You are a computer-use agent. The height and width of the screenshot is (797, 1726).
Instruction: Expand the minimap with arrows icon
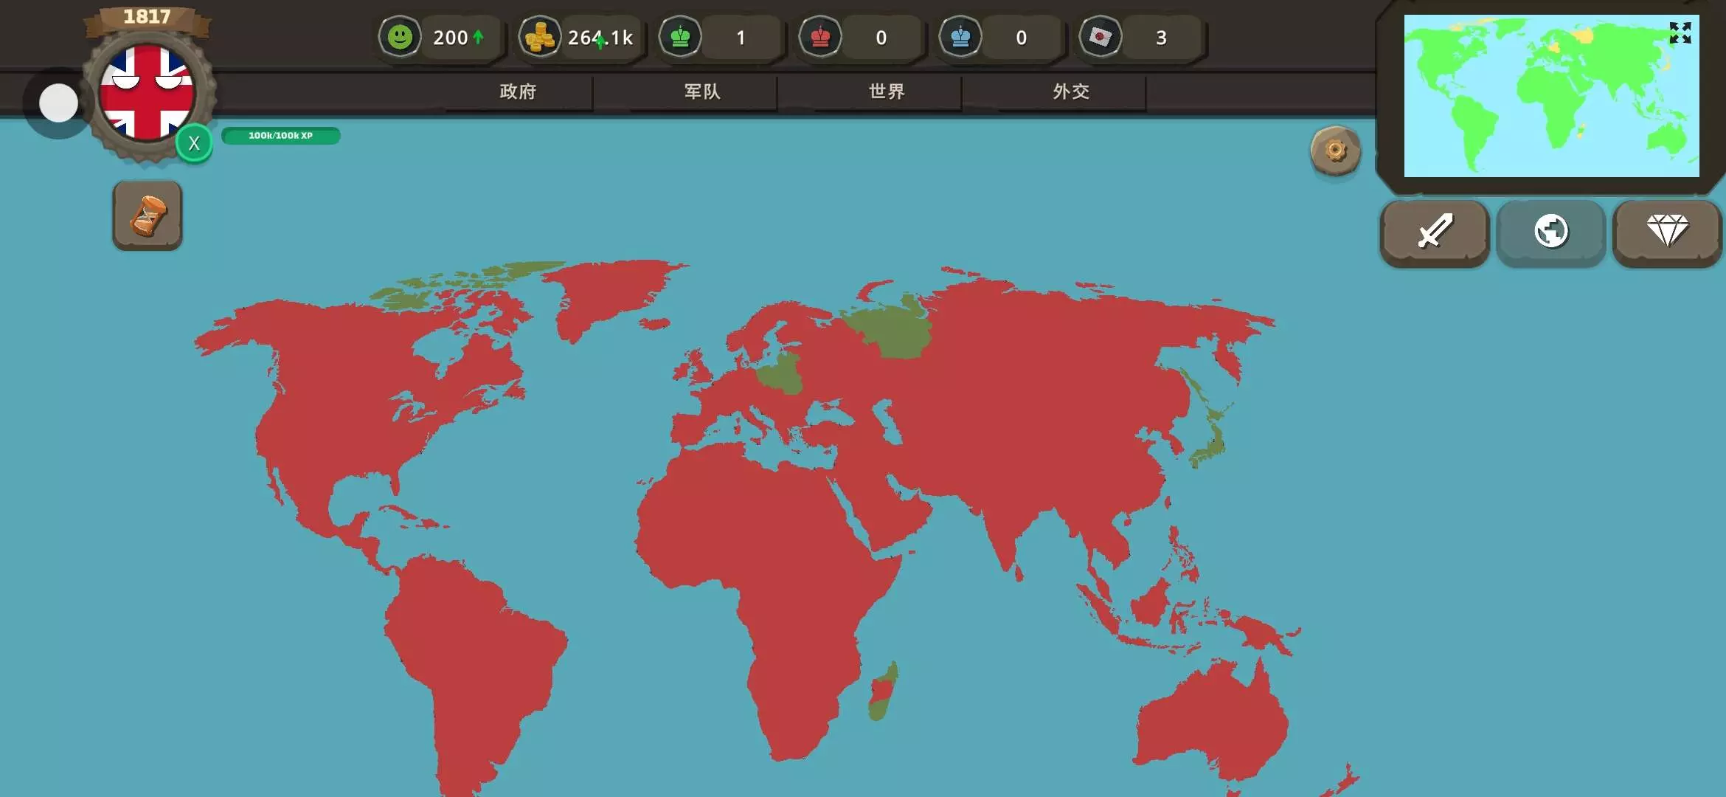click(1680, 32)
